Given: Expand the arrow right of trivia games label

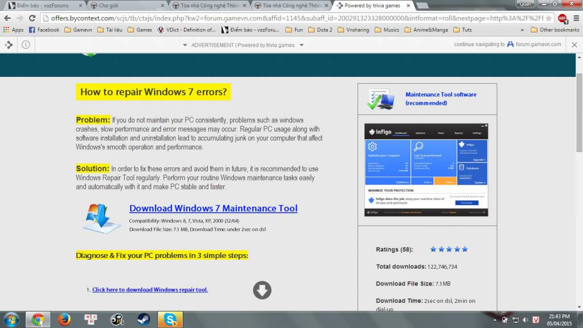Looking at the screenshot, I should pyautogui.click(x=302, y=45).
